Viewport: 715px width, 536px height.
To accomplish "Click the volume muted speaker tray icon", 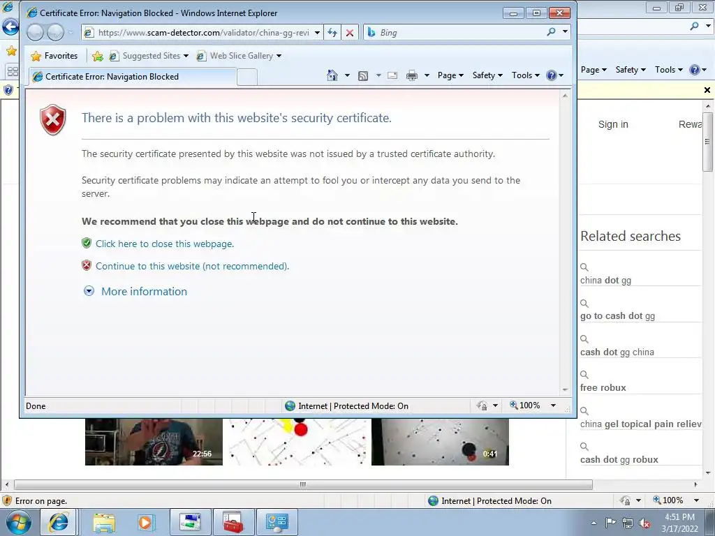I will (644, 523).
